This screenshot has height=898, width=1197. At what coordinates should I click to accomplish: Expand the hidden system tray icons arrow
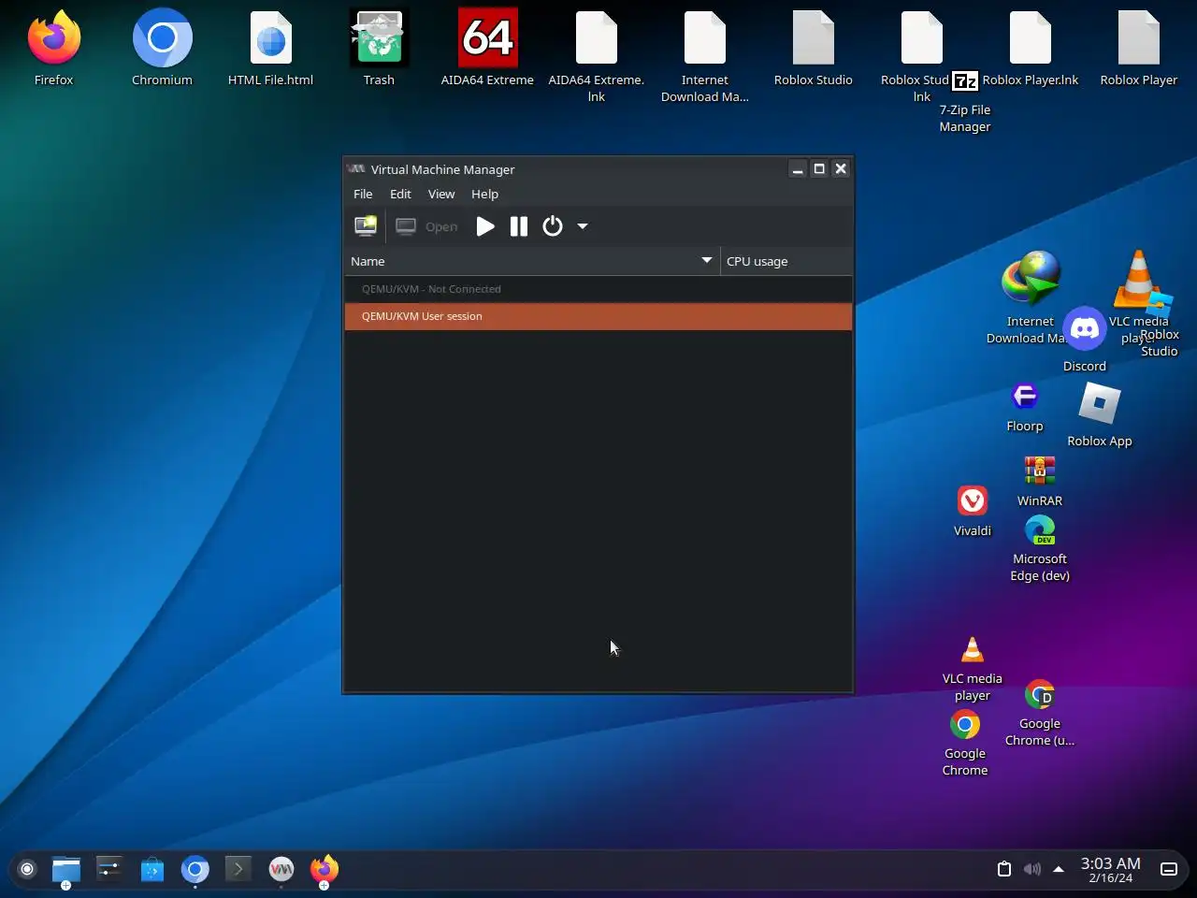(x=1059, y=869)
